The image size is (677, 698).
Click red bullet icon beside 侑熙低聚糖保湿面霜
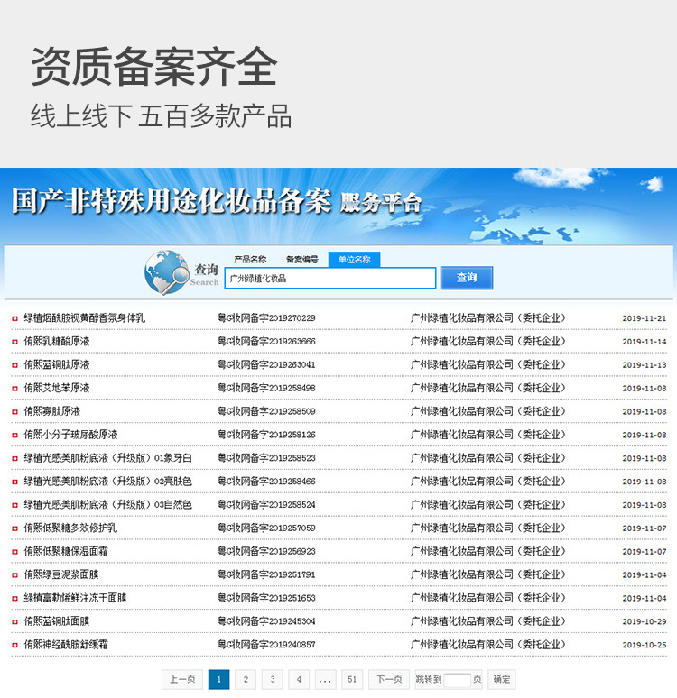coord(14,552)
